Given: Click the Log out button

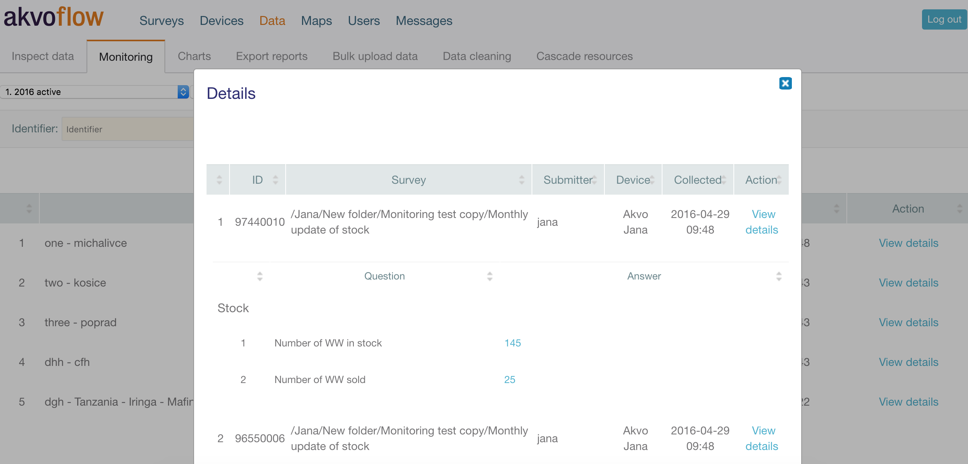Looking at the screenshot, I should coord(944,19).
